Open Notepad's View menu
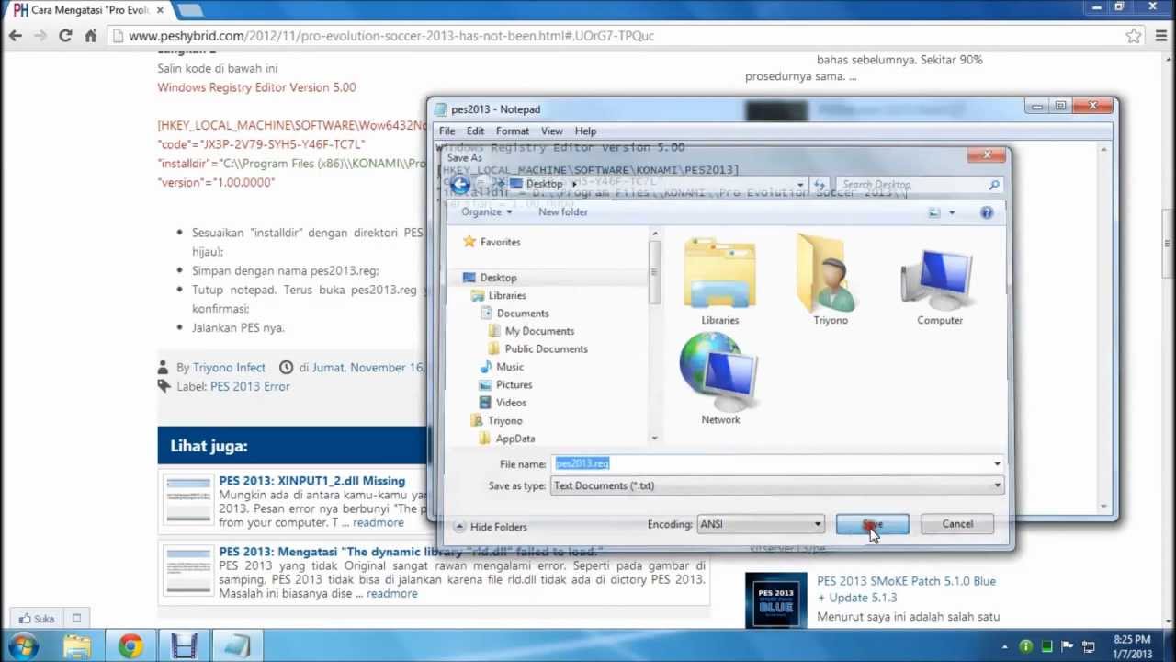Screen dimensions: 1176x662 point(551,131)
